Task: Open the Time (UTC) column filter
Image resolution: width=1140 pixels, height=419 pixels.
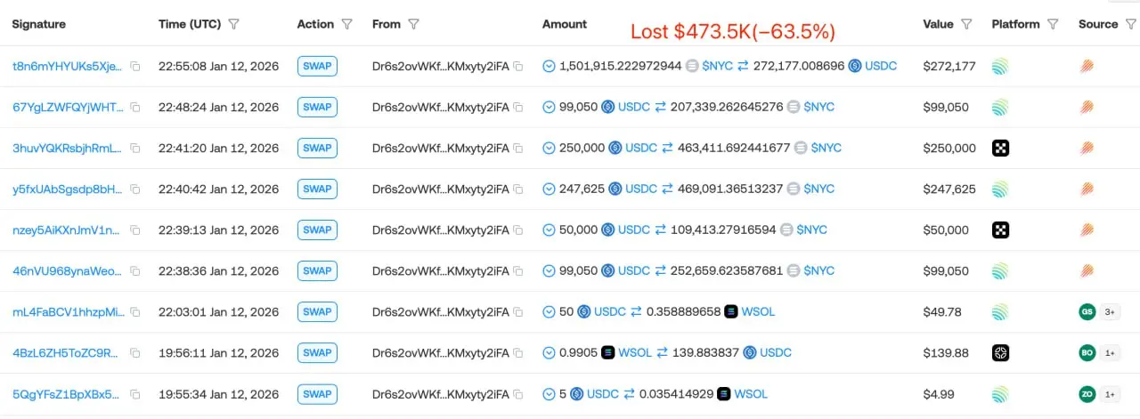Action: 233,25
